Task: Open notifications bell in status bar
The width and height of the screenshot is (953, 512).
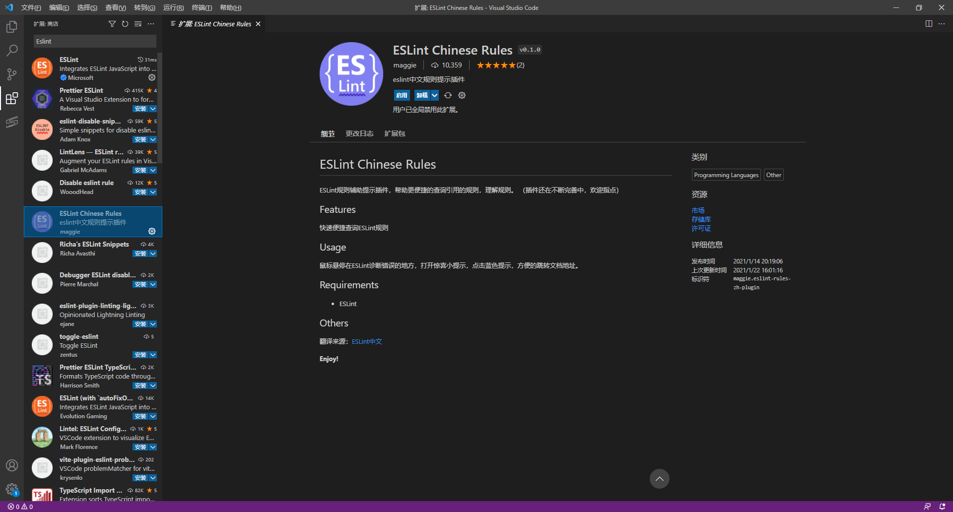Action: click(x=942, y=507)
